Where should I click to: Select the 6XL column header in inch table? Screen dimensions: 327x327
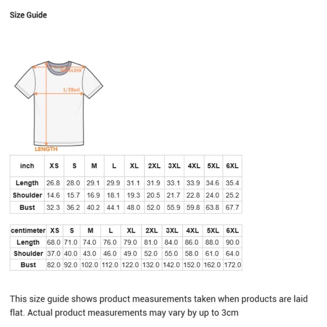click(232, 166)
